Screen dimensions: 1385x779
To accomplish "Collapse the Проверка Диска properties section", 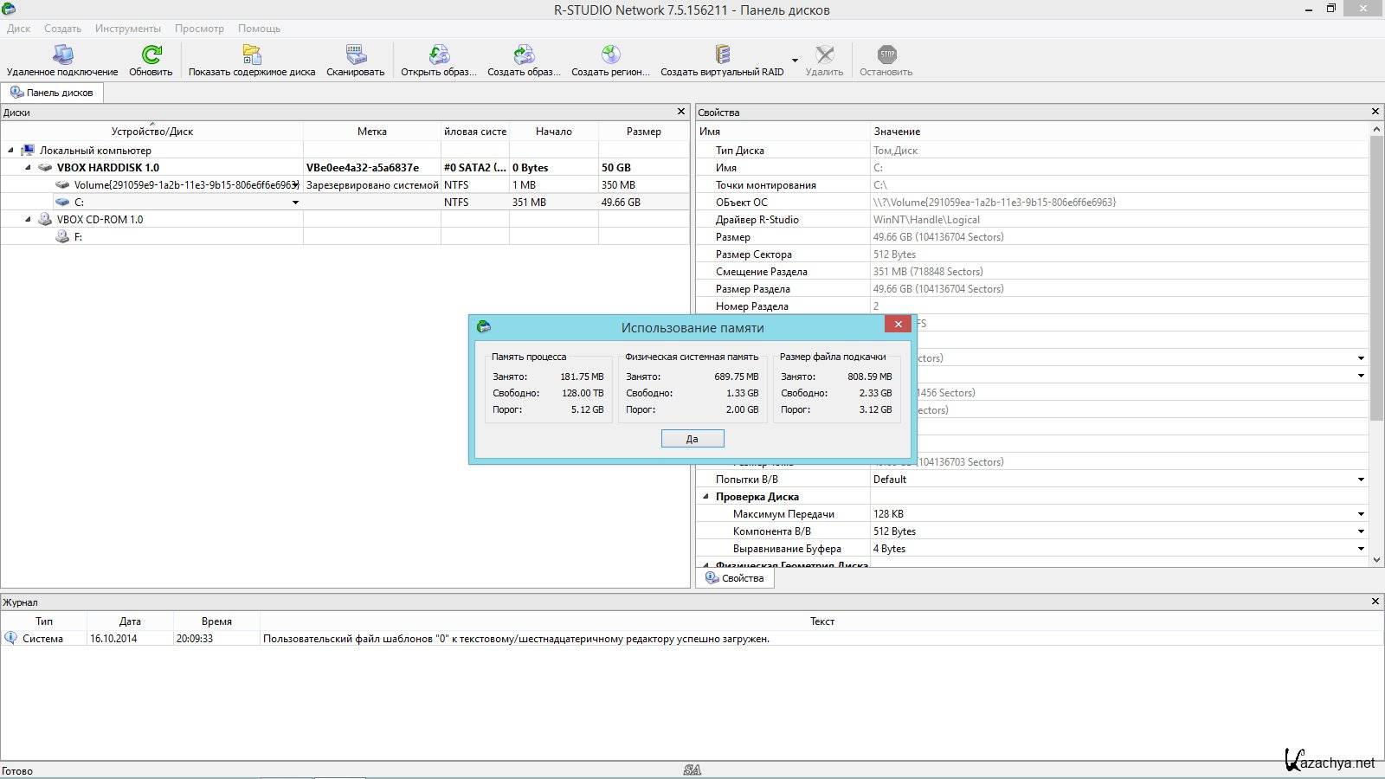I will pos(705,497).
